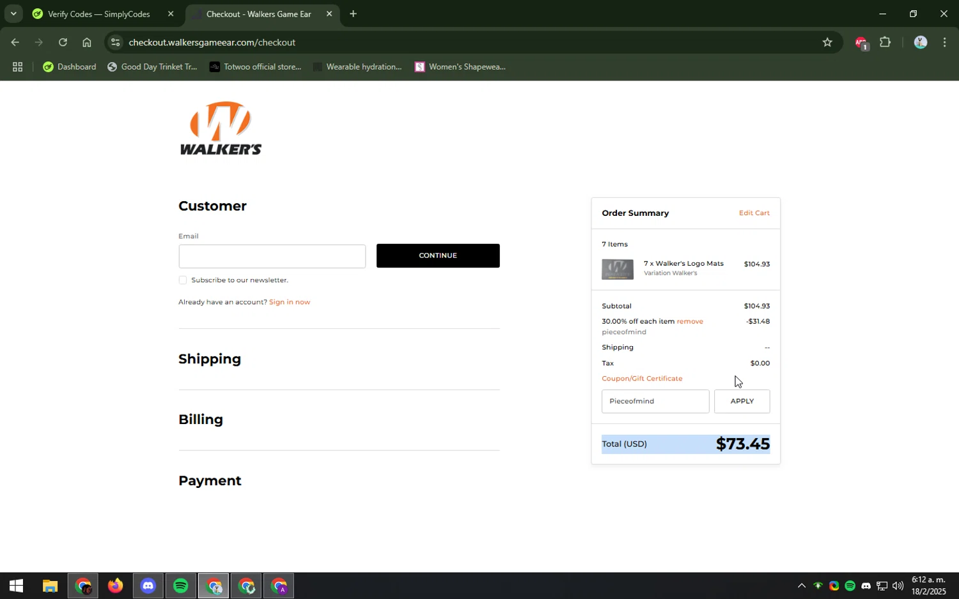Viewport: 959px width, 599px height.
Task: Click the Email input field
Action: tap(272, 256)
